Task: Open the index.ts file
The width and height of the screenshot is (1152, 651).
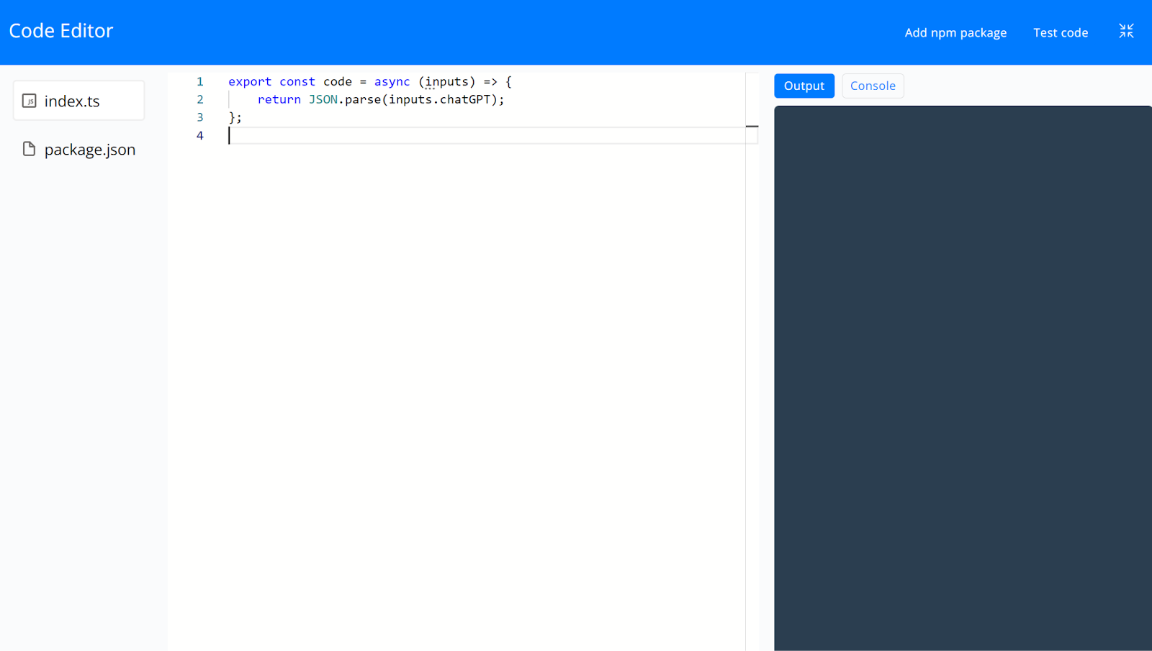Action: [x=78, y=101]
